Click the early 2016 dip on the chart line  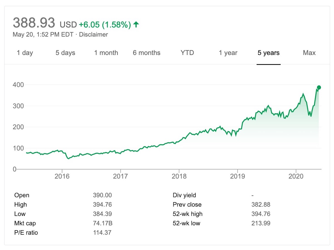(x=68, y=158)
